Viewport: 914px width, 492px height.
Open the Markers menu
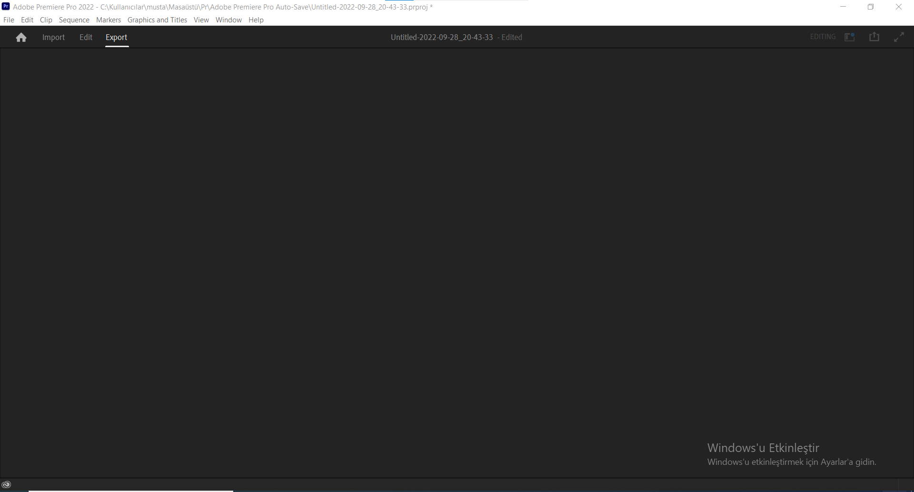point(108,20)
